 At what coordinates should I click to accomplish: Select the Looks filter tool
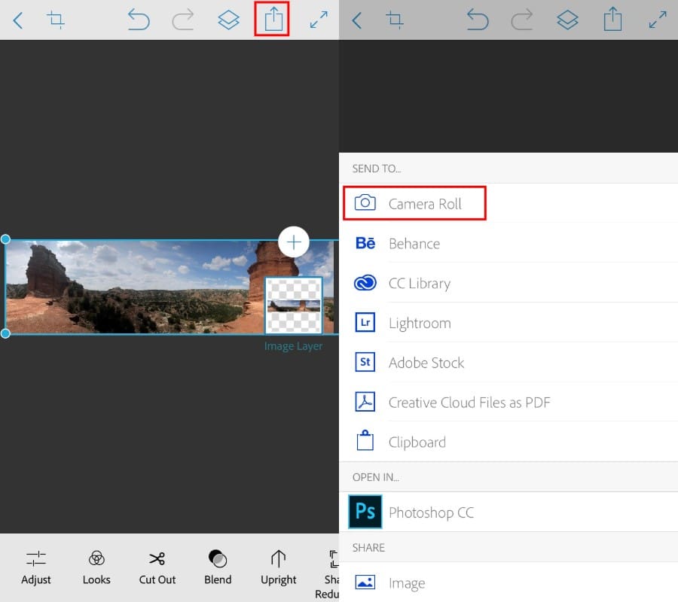pyautogui.click(x=96, y=567)
